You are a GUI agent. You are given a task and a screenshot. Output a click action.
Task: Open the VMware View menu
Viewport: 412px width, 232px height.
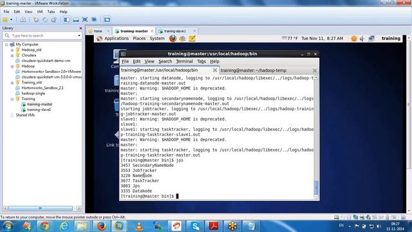28,12
